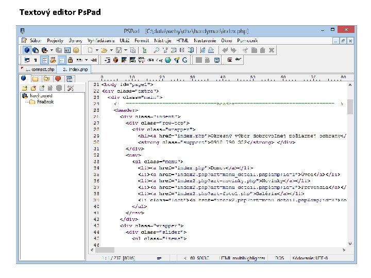371x278 pixels.
Task: Click the globe browser preview icon
Action: click(x=168, y=60)
